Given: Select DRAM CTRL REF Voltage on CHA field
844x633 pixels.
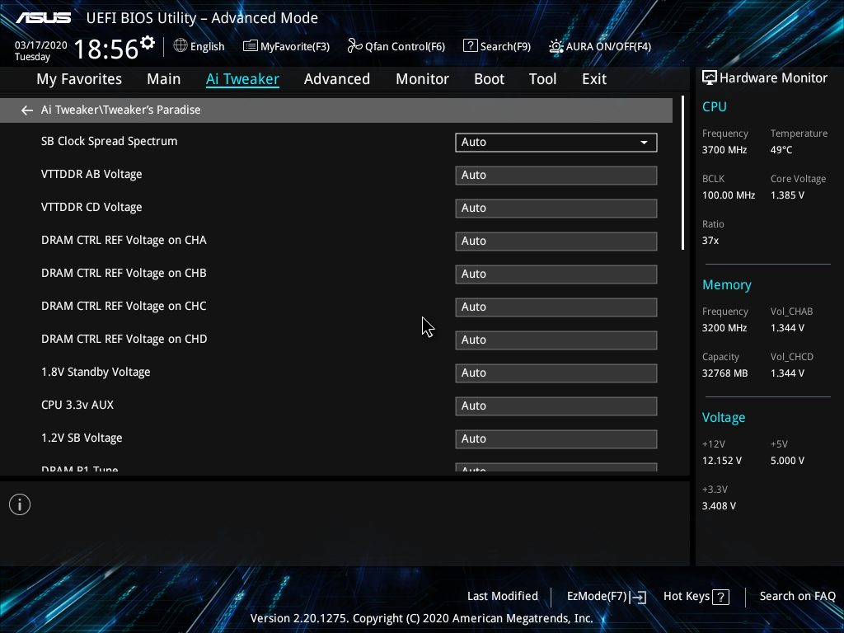Looking at the screenshot, I should 556,241.
